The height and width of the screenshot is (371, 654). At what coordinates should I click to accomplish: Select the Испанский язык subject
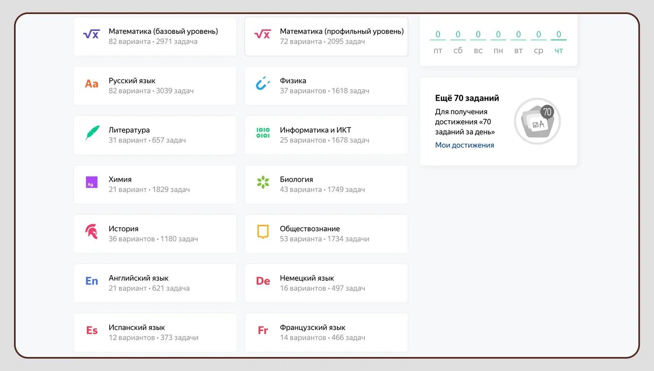click(155, 333)
